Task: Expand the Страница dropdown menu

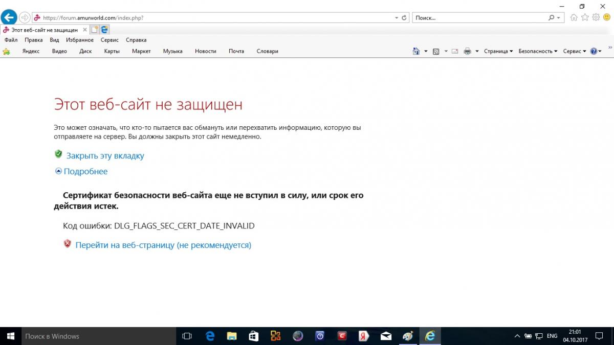Action: (498, 51)
